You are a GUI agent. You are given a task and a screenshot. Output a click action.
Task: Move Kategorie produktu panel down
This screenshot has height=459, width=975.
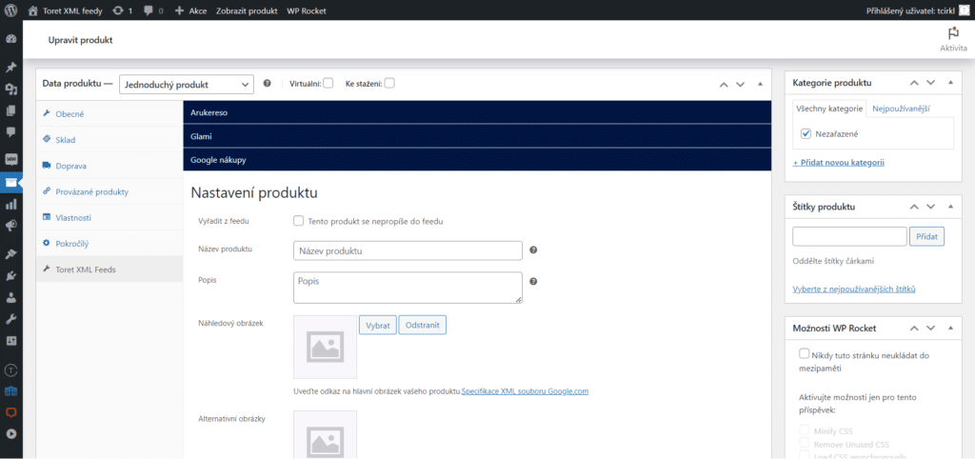(930, 83)
